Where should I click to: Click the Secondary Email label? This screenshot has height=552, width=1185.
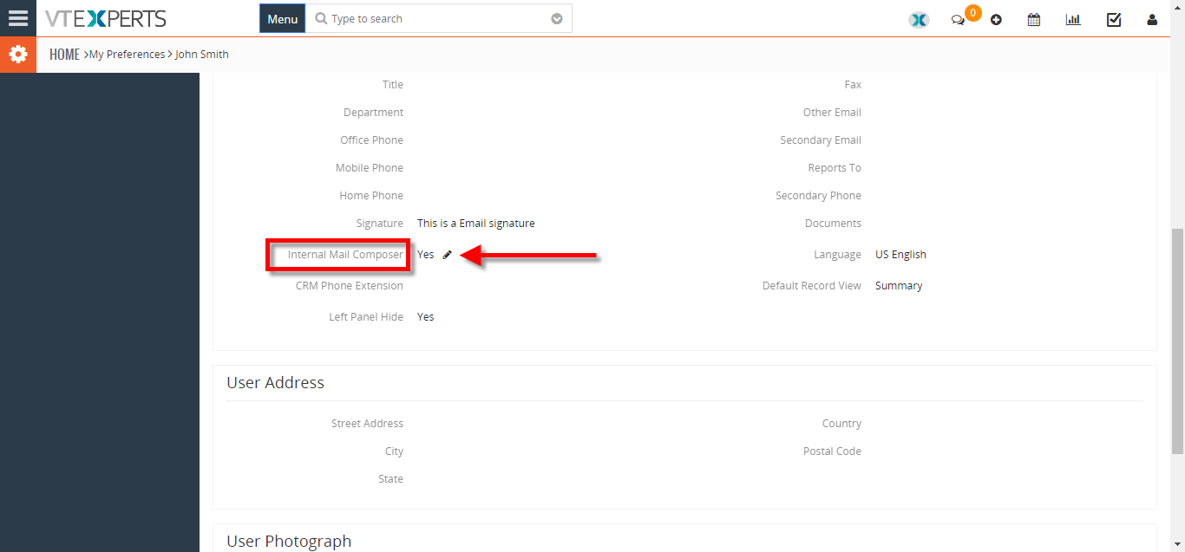click(x=821, y=140)
